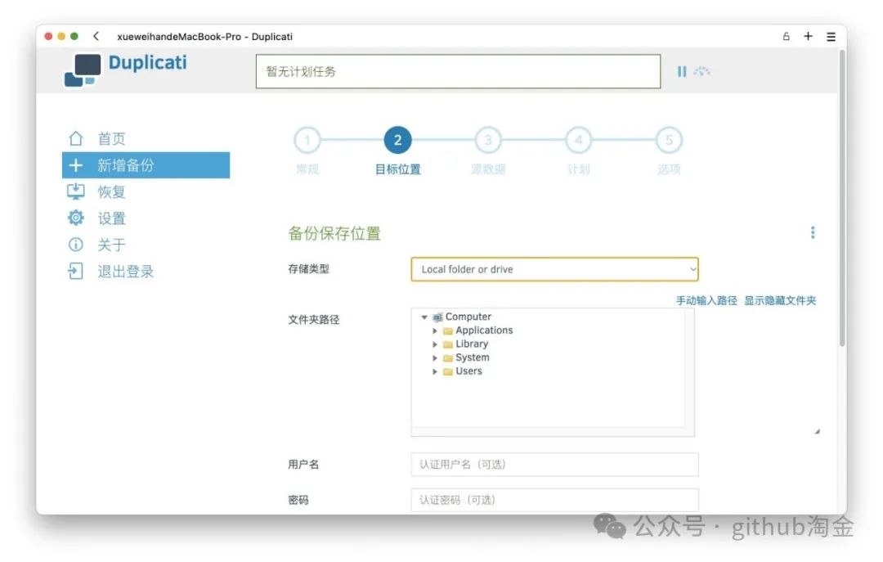Jump to step 3 源数据 in wizard

pyautogui.click(x=488, y=141)
